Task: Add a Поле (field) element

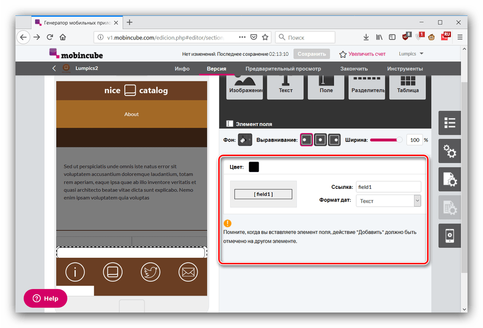Action: click(x=326, y=87)
